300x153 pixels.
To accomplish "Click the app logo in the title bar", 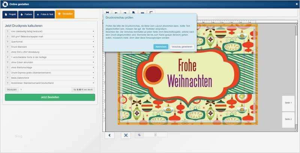I will tap(5, 4).
